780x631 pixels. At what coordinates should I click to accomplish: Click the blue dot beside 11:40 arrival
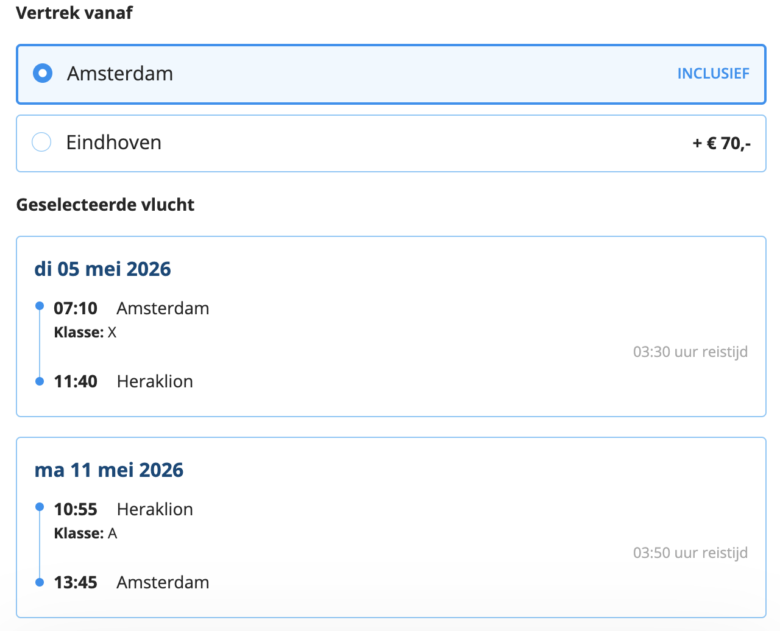(x=40, y=381)
